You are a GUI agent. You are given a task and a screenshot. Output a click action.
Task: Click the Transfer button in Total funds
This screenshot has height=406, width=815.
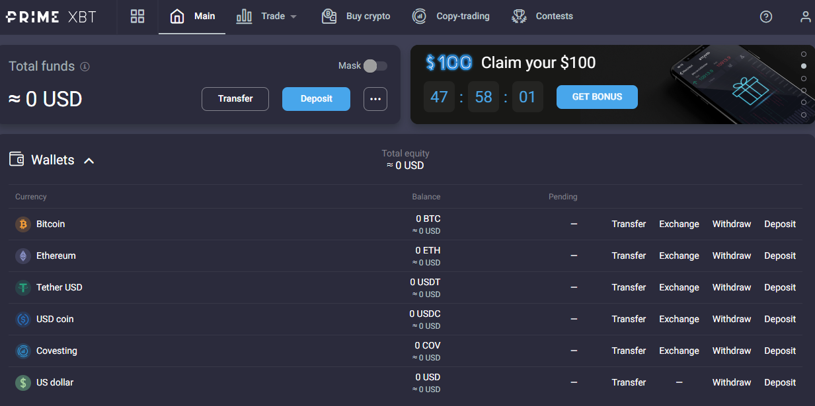[x=235, y=99]
